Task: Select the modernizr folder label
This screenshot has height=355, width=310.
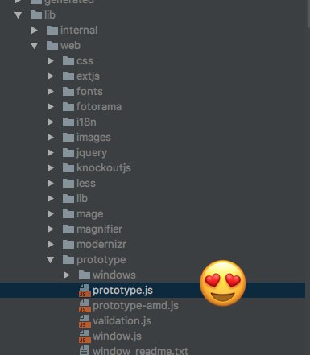Action: (101, 245)
